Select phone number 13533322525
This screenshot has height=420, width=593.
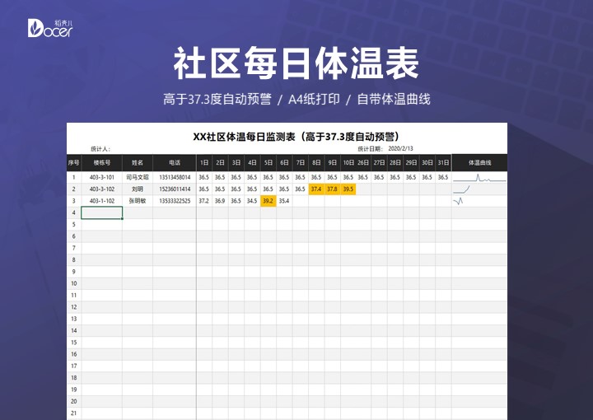(174, 201)
